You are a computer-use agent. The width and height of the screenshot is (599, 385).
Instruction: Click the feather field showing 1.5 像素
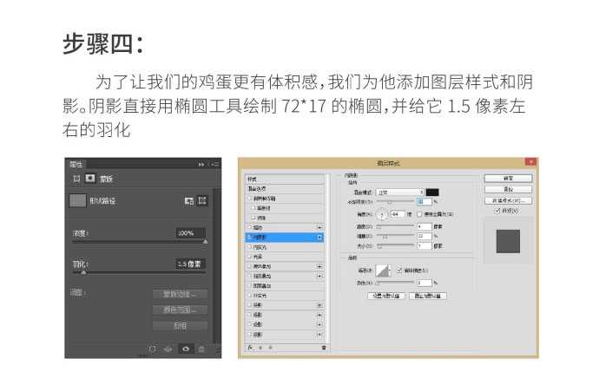click(x=191, y=264)
